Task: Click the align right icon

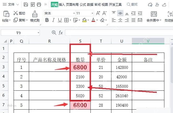Action: (127, 20)
